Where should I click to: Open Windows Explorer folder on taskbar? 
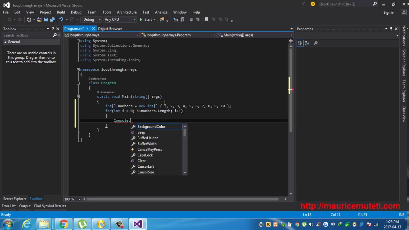click(45, 224)
